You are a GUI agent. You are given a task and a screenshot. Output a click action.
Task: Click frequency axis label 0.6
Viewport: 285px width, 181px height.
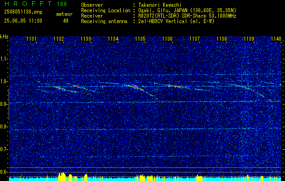[x=4, y=172]
